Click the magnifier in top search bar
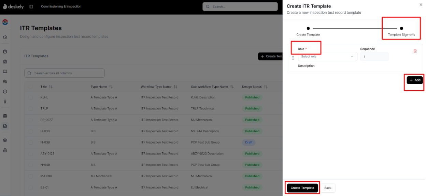 [208, 7]
